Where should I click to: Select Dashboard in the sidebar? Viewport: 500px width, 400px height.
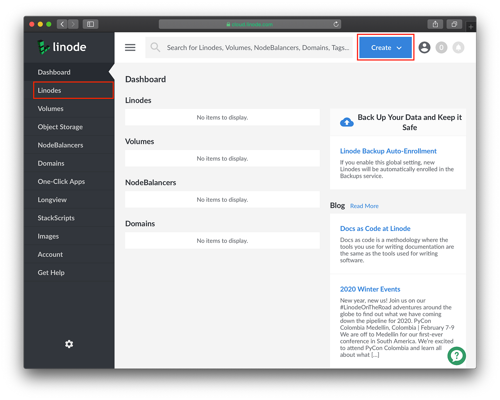point(69,72)
